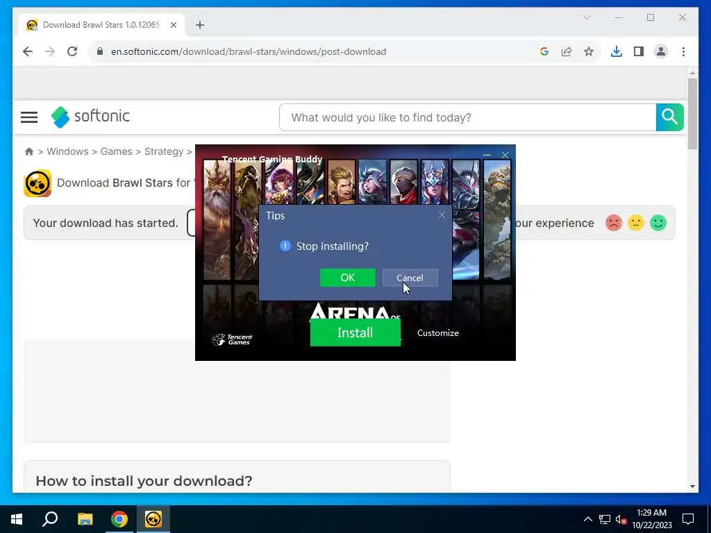Click the muted volume tray icon
The width and height of the screenshot is (711, 533).
[x=621, y=519]
